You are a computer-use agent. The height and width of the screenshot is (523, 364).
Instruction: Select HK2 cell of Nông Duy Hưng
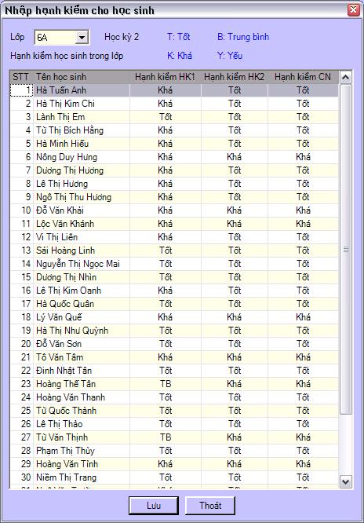click(x=235, y=157)
